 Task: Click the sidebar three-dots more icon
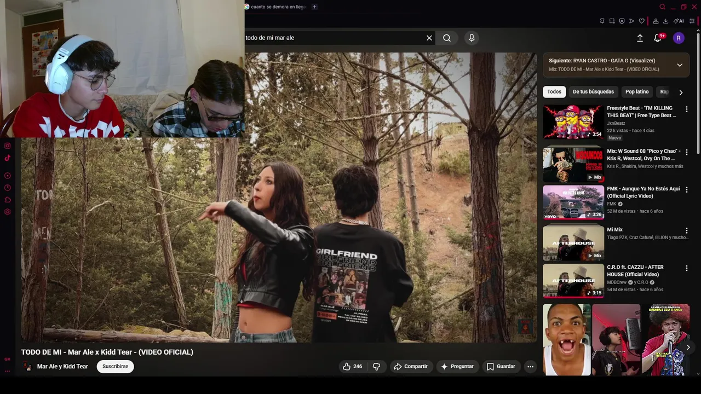[x=8, y=371]
